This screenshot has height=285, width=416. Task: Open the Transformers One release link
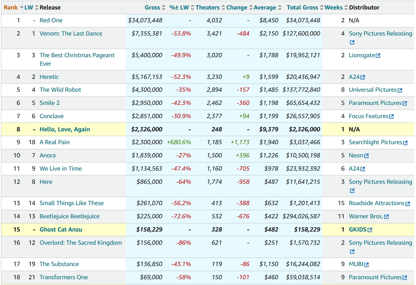[64, 277]
